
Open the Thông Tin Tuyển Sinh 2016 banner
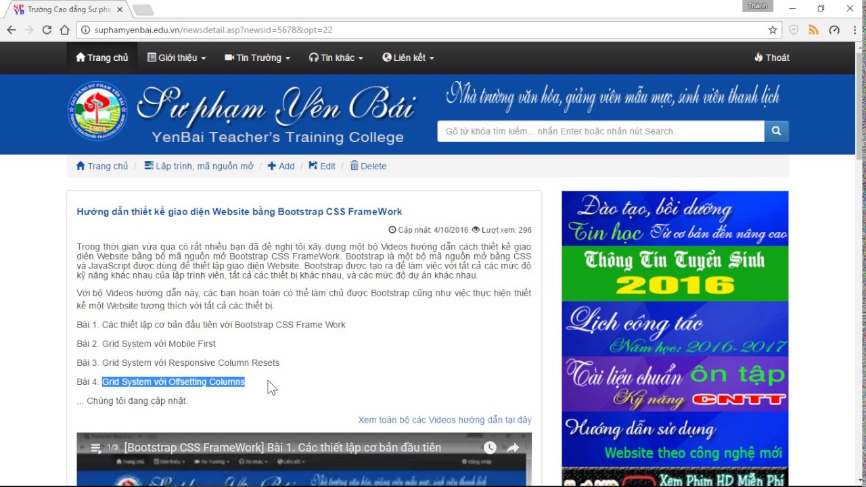coord(675,273)
